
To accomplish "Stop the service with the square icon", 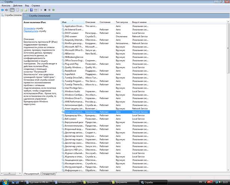I will tap(45, 10).
